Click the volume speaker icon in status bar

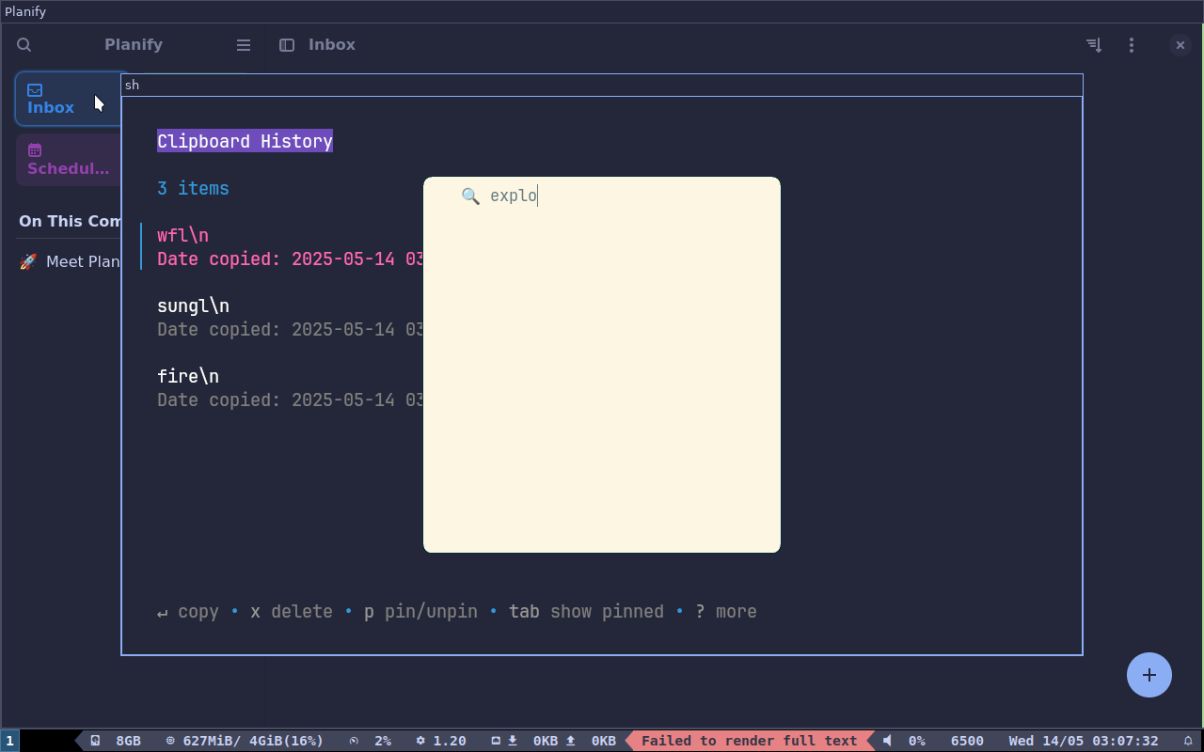(887, 741)
